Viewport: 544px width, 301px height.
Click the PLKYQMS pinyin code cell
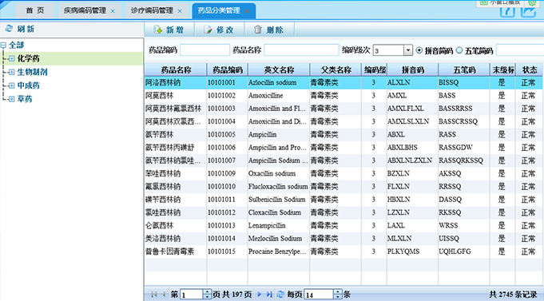pyautogui.click(x=412, y=251)
